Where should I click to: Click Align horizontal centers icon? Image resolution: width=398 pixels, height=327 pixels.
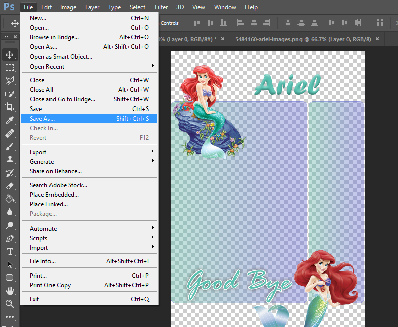254,23
